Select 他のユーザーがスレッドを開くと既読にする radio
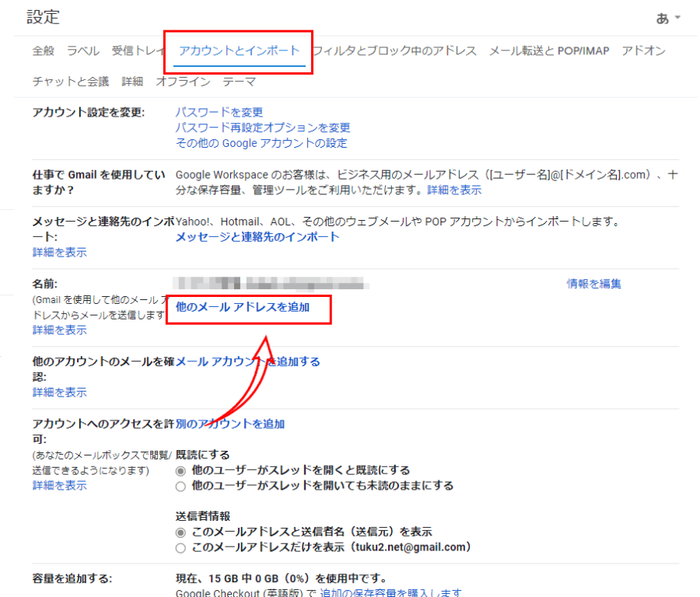This screenshot has width=700, height=597. click(x=180, y=471)
